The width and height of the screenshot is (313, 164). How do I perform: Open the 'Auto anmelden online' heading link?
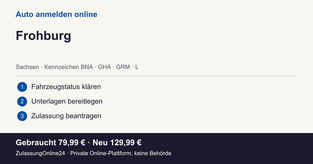pyautogui.click(x=56, y=14)
